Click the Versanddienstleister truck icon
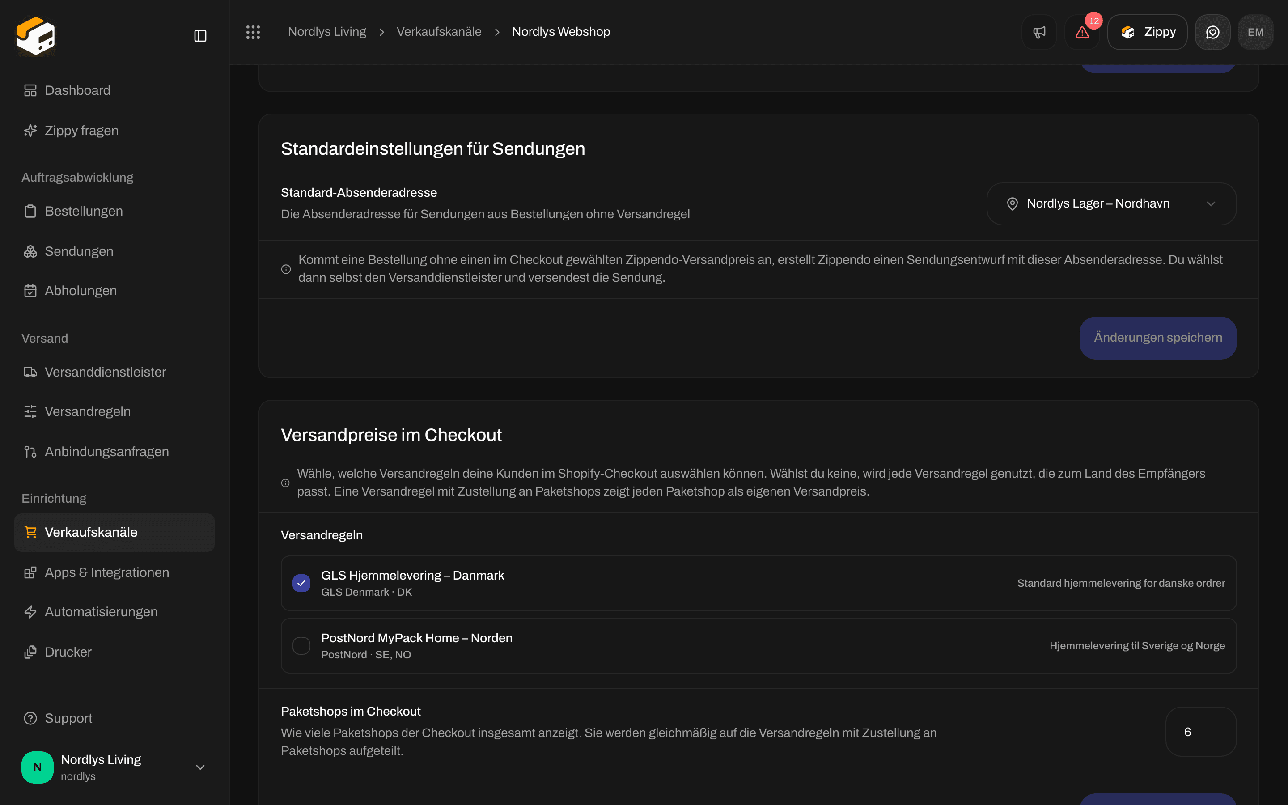This screenshot has height=805, width=1288. pos(30,372)
